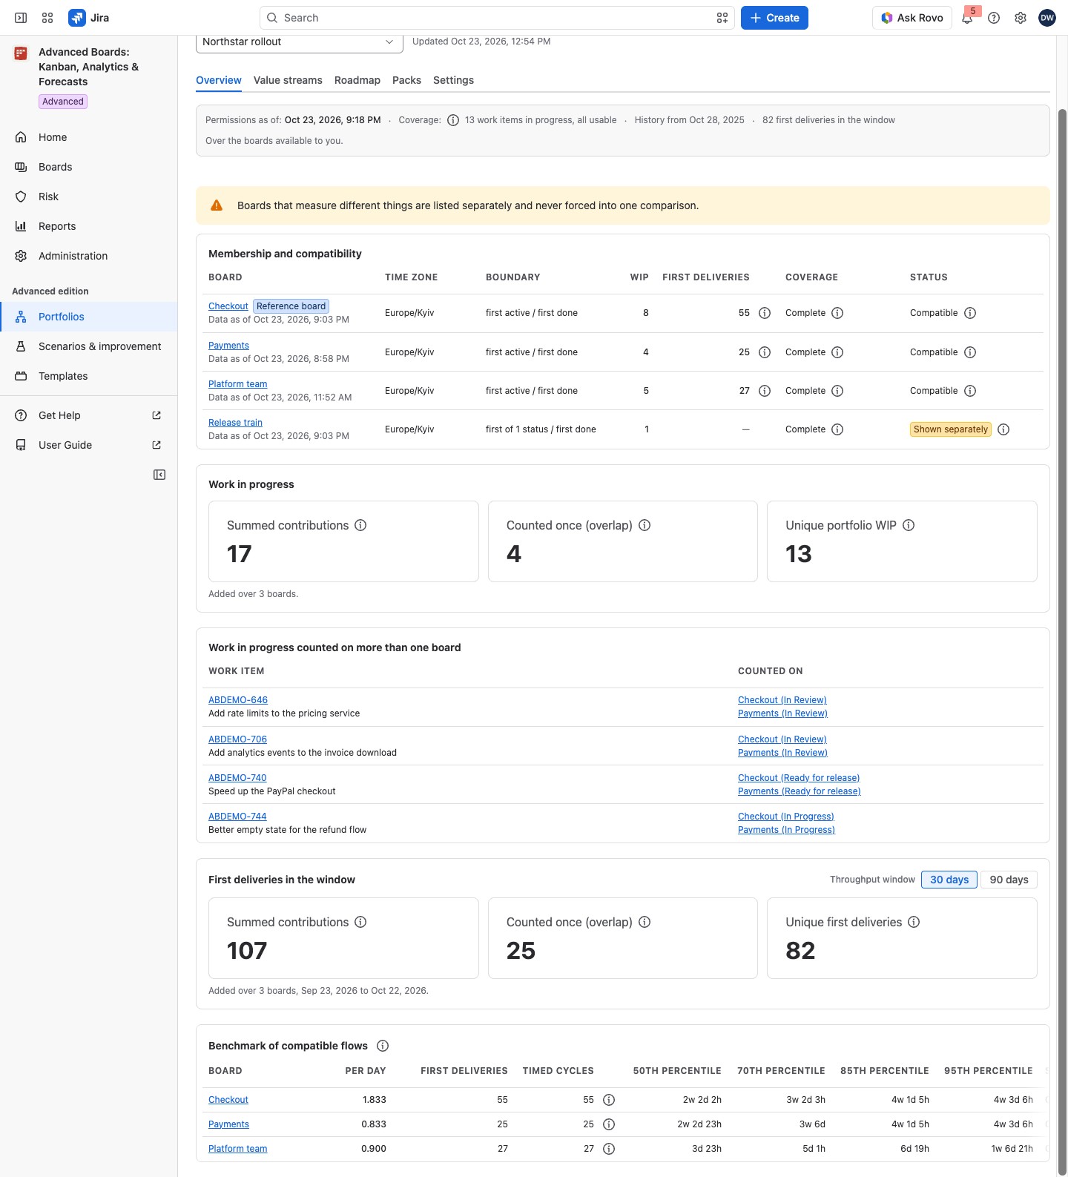1068x1177 pixels.
Task: Switch to the Packs tab
Action: [x=406, y=80]
